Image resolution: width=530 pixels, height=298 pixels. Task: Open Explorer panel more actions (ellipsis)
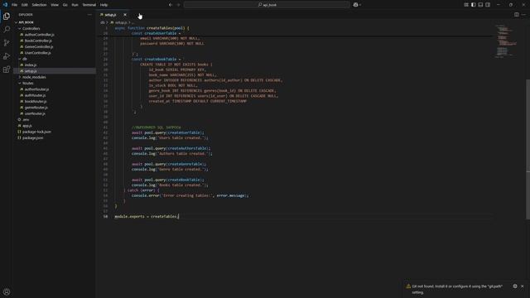pyautogui.click(x=89, y=15)
